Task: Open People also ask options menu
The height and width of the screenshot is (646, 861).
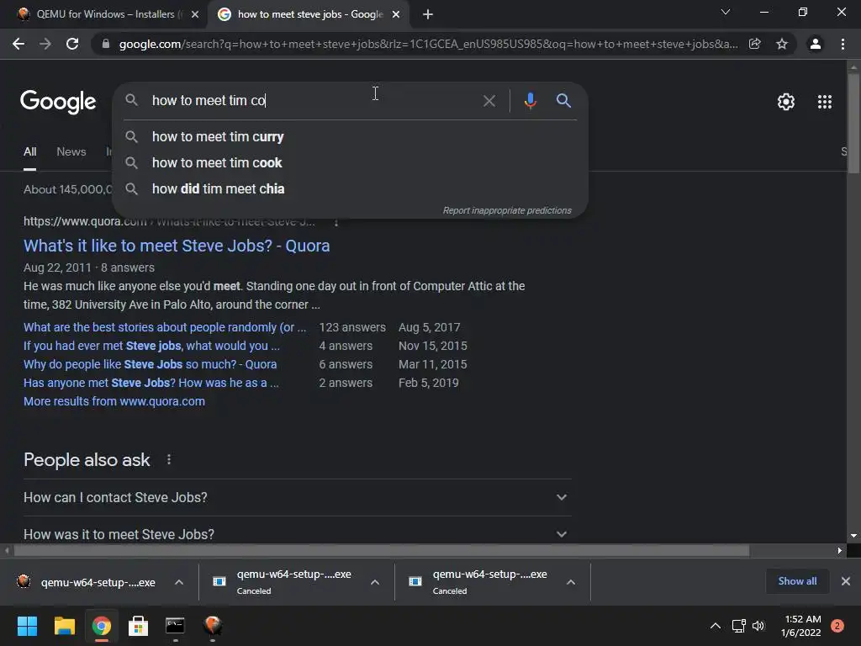Action: 169,460
